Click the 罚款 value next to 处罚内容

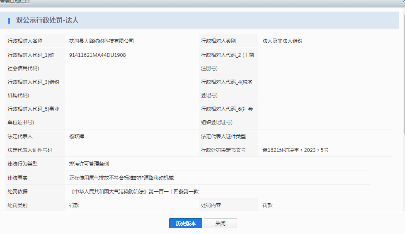[268, 205]
